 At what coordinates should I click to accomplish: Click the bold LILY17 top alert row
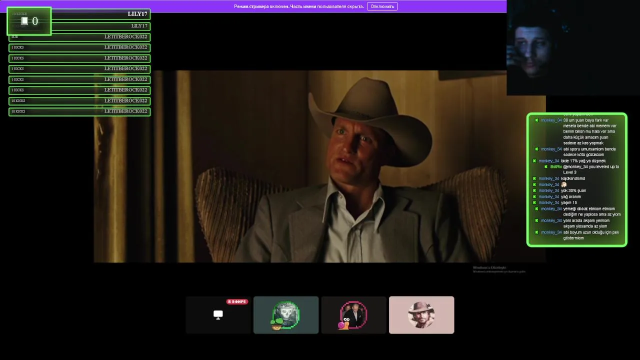79,14
